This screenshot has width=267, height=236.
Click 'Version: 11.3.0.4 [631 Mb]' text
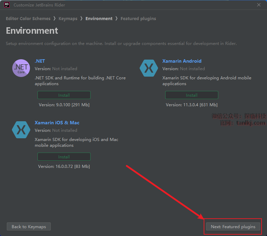pyautogui.click(x=192, y=105)
